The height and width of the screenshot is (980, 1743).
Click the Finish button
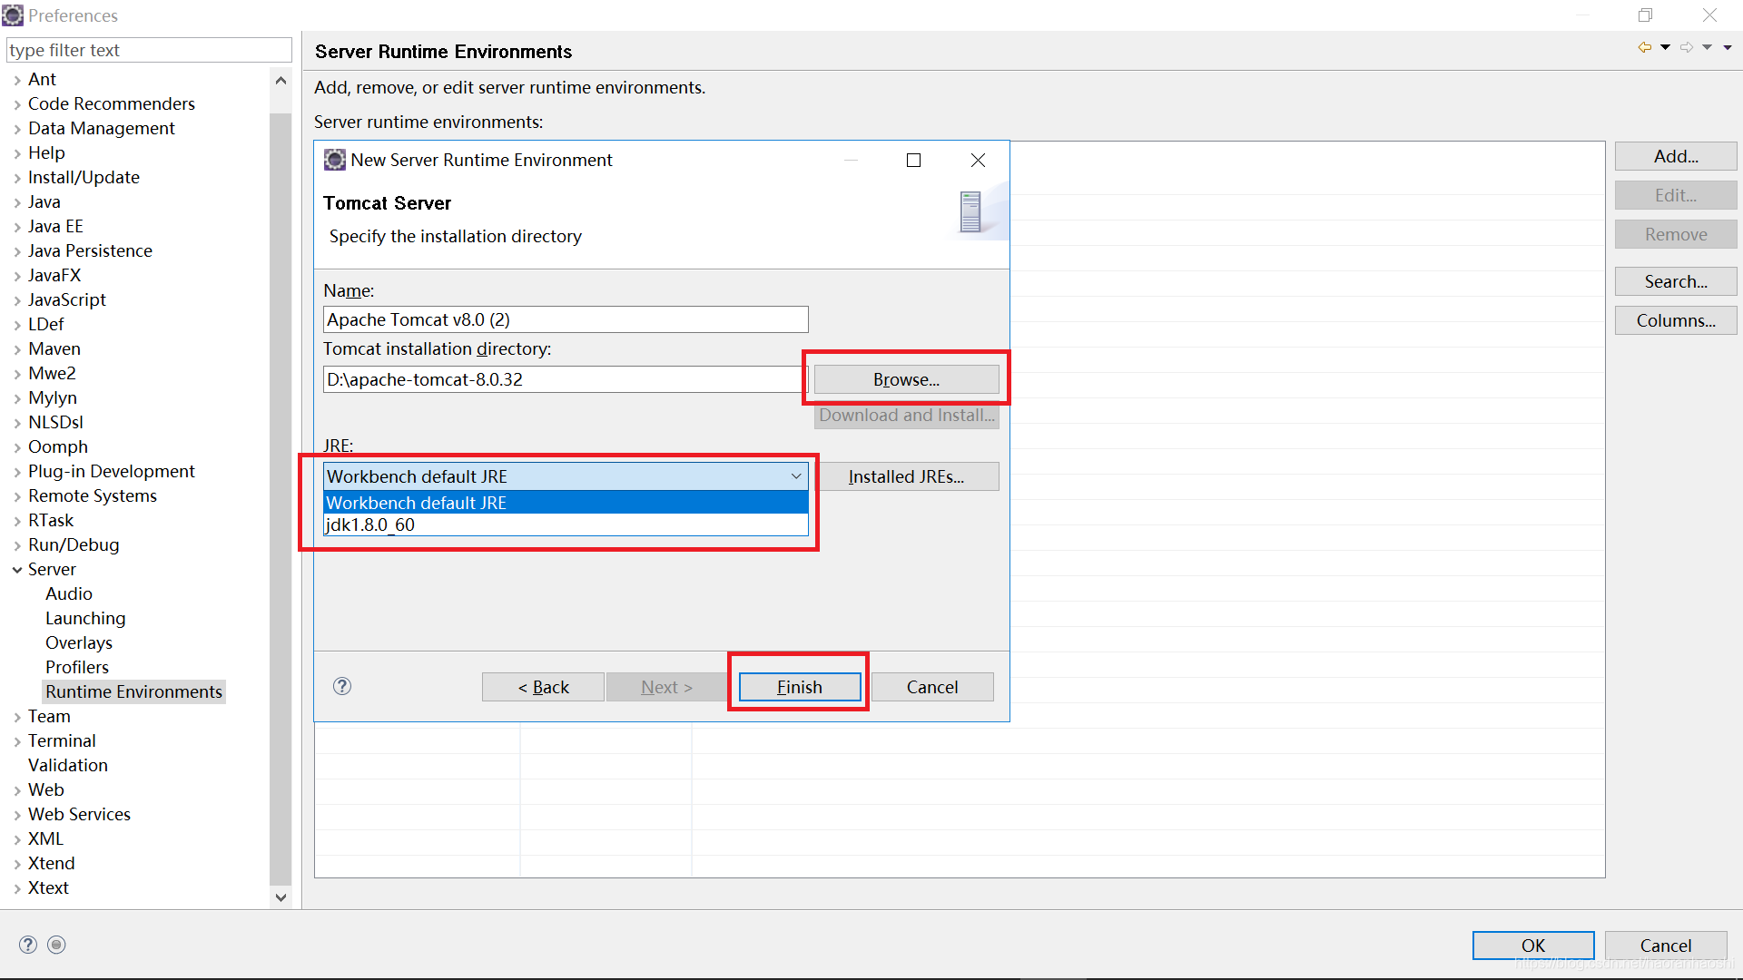798,687
